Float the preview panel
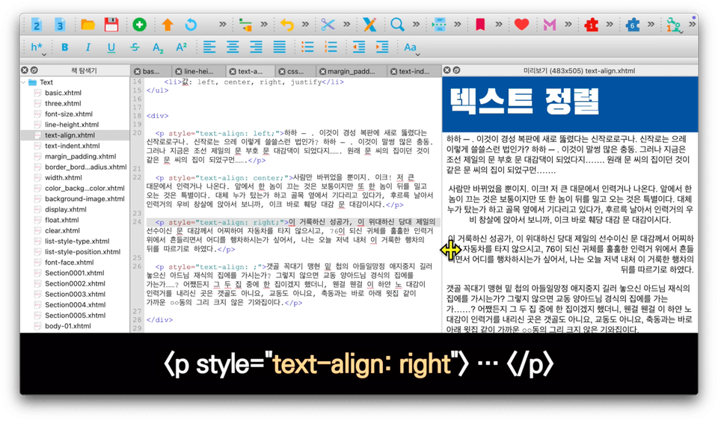Viewport: 718px width, 421px height. click(456, 70)
